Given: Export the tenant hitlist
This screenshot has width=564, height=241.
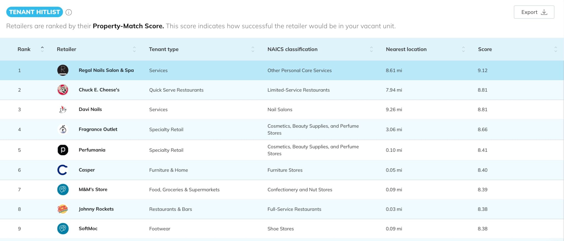Looking at the screenshot, I should coord(534,12).
